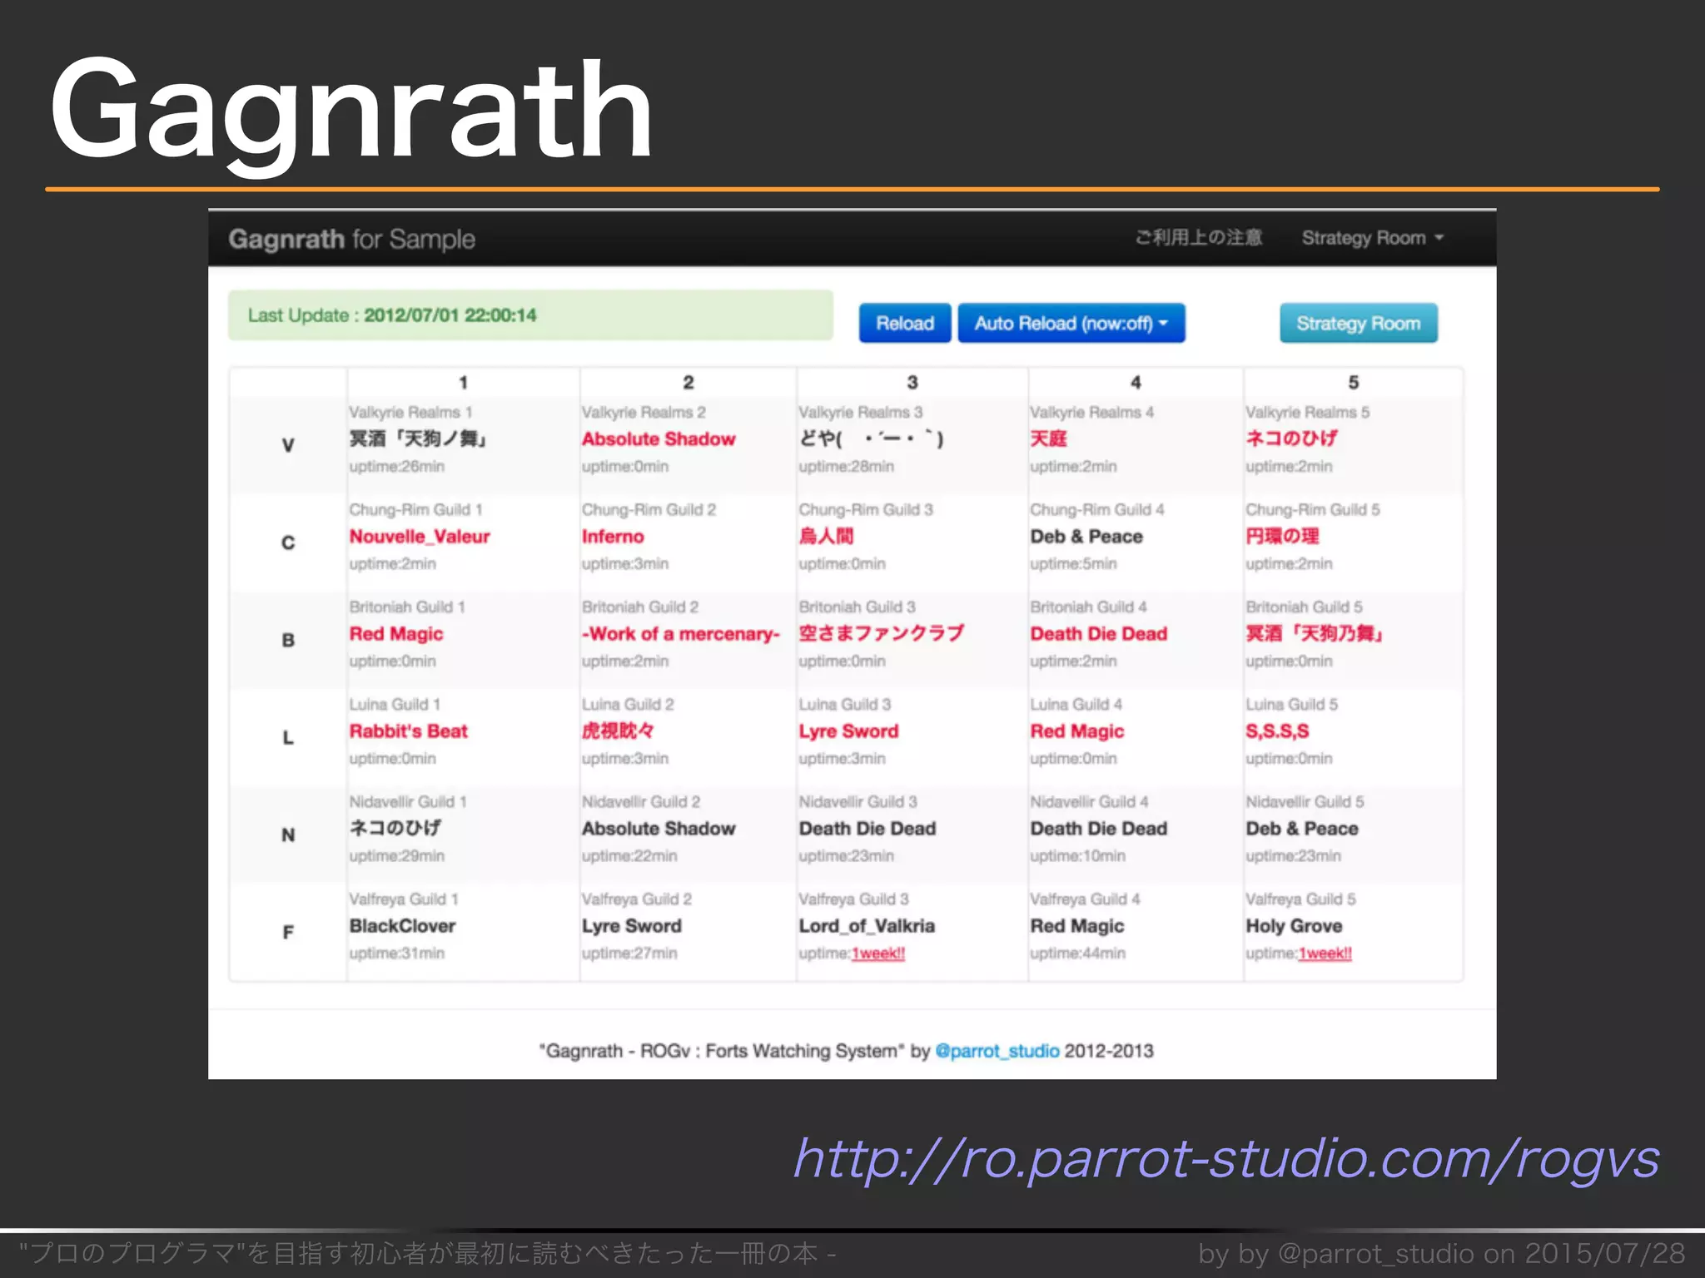Click the V row header cell
The image size is (1705, 1278).
pos(288,445)
